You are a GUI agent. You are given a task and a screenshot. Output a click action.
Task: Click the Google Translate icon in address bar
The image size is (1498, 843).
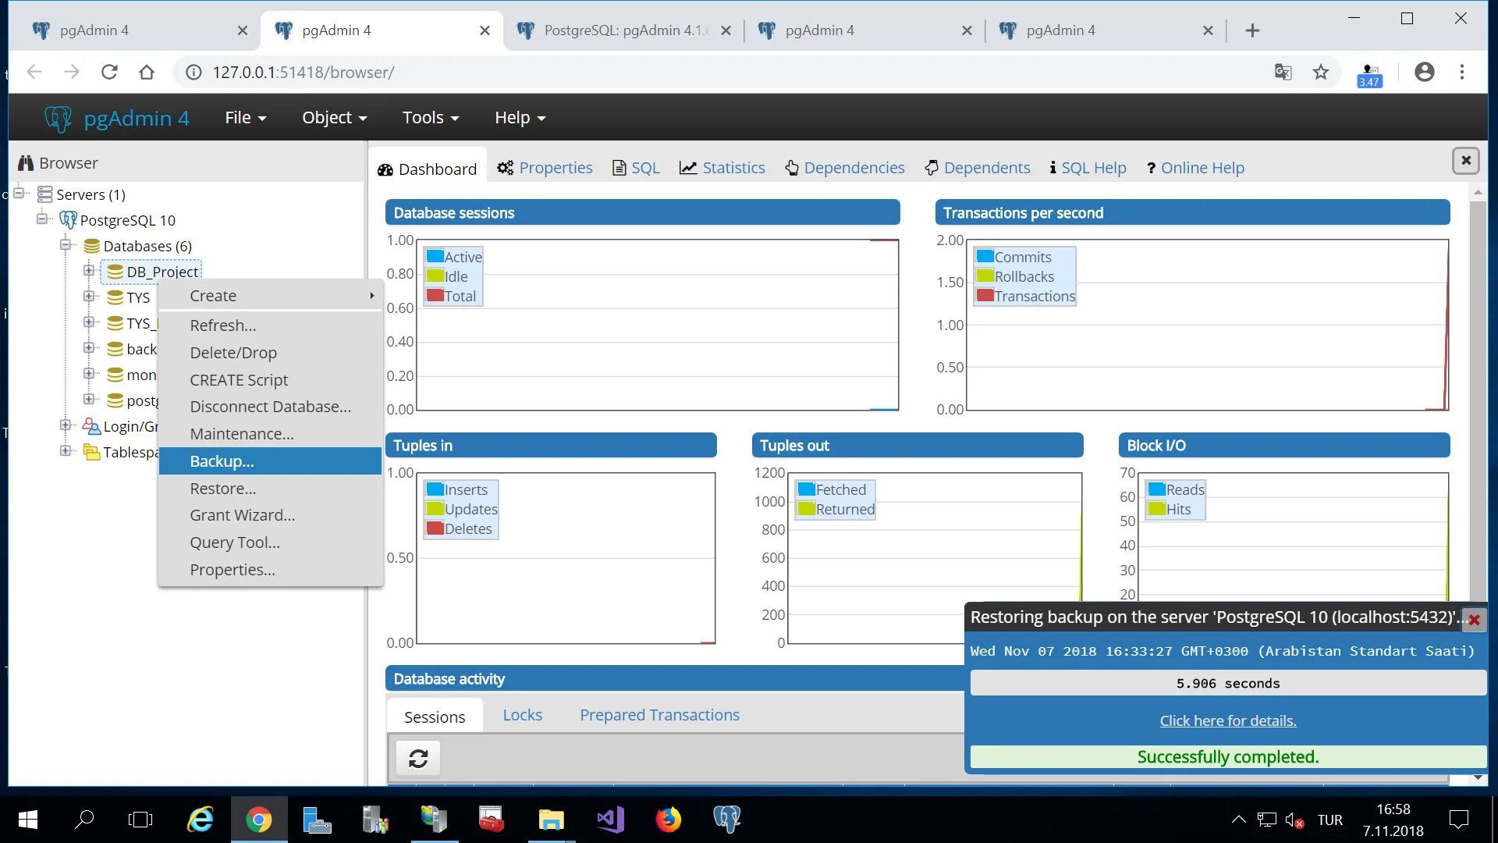tap(1283, 73)
